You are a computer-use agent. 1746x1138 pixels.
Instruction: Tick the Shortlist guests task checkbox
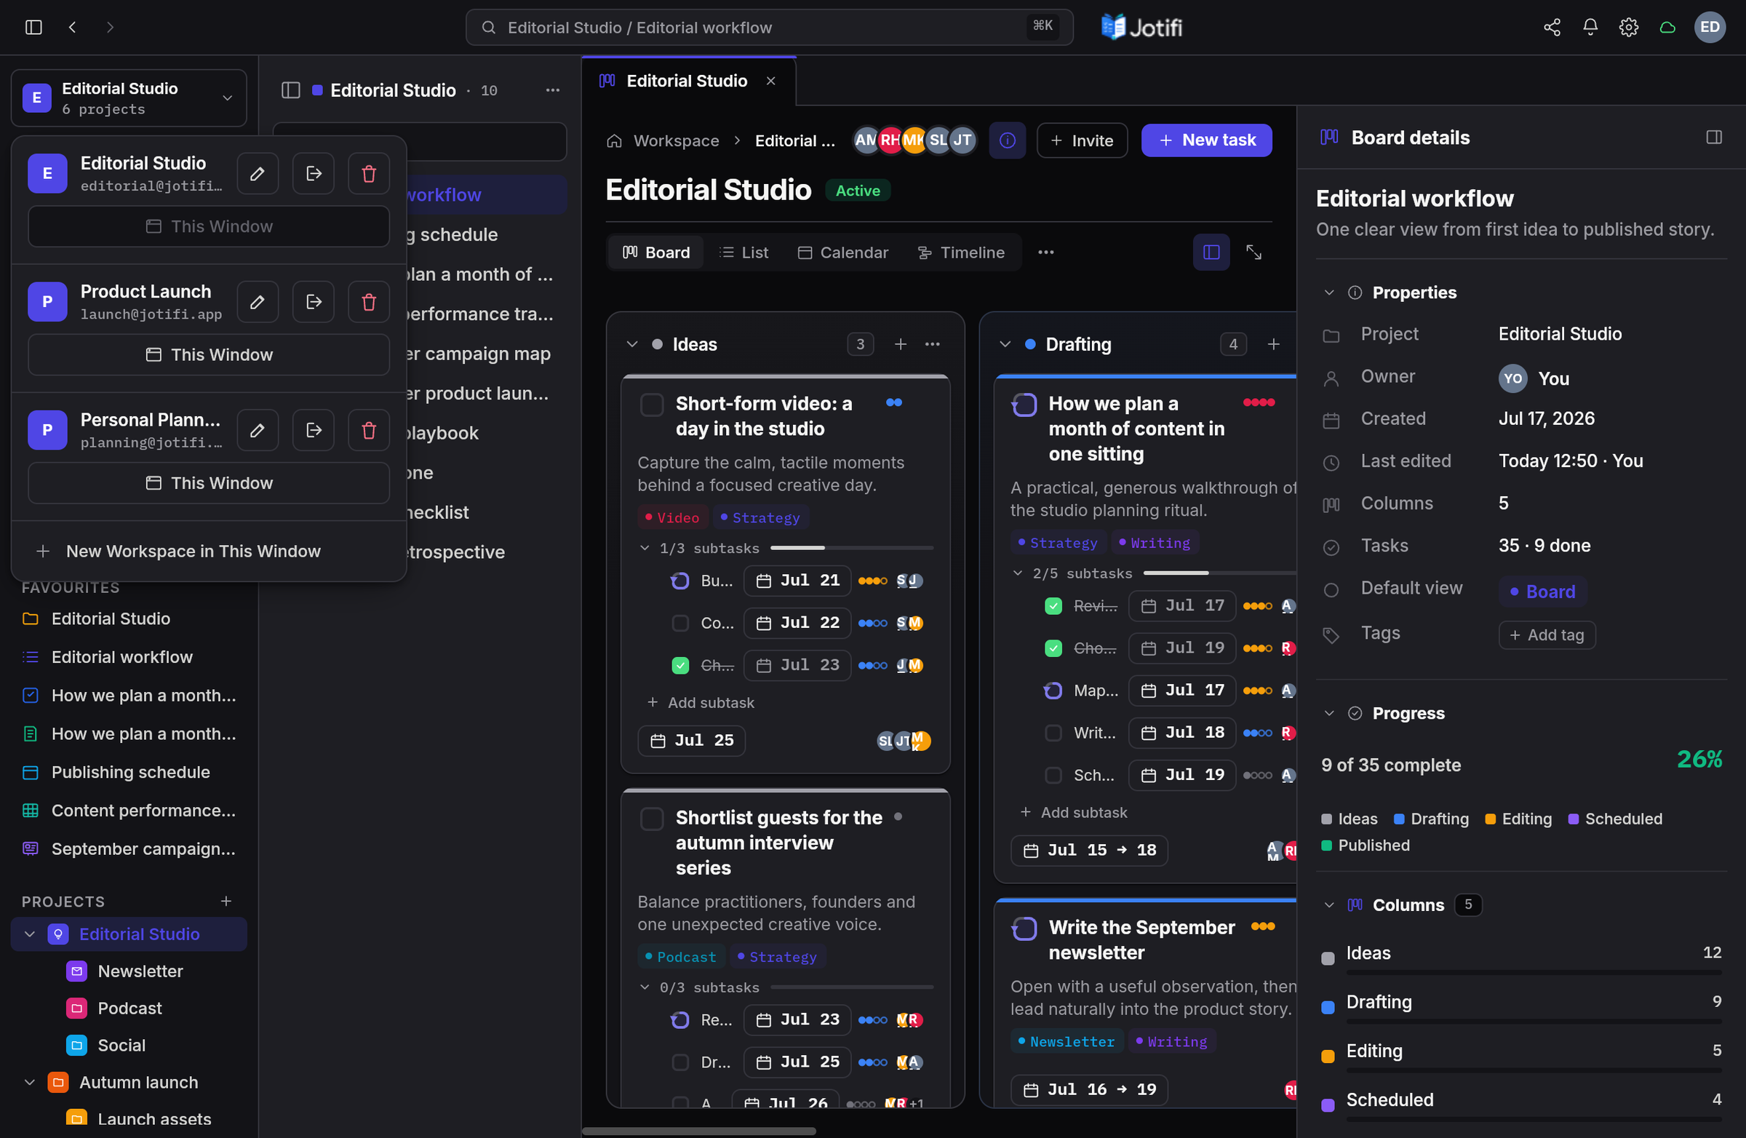point(651,818)
